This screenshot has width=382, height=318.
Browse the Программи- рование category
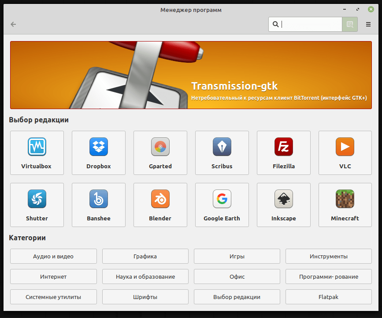[328, 276]
